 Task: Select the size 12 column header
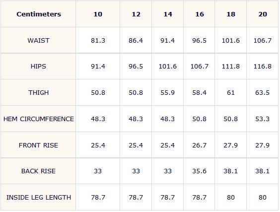tap(136, 14)
